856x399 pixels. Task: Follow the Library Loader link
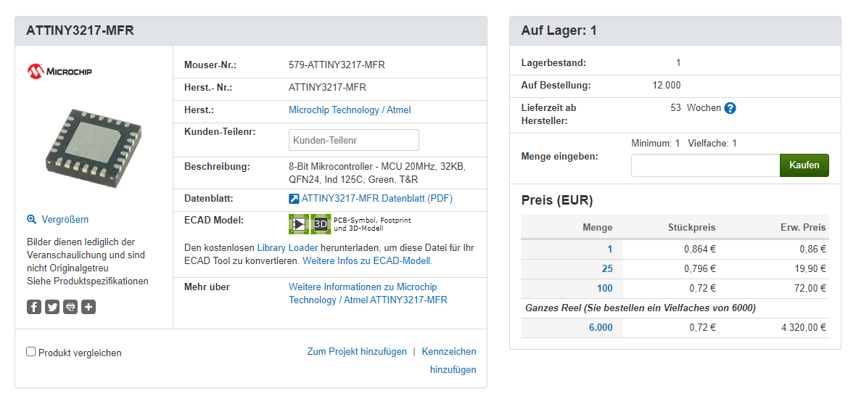point(288,247)
